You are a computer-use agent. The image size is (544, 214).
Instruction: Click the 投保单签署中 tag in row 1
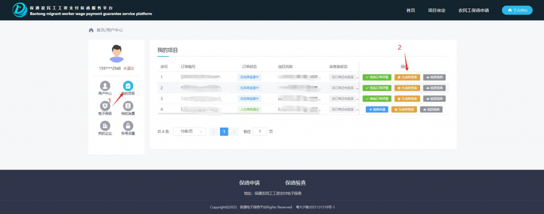click(x=250, y=77)
